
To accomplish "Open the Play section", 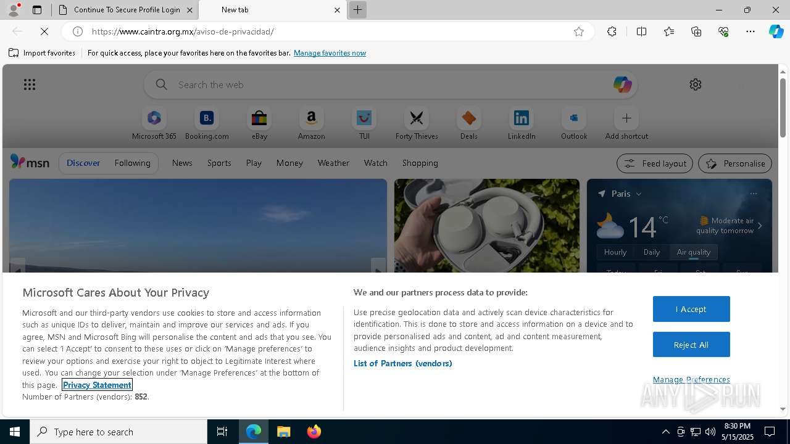I will point(254,163).
